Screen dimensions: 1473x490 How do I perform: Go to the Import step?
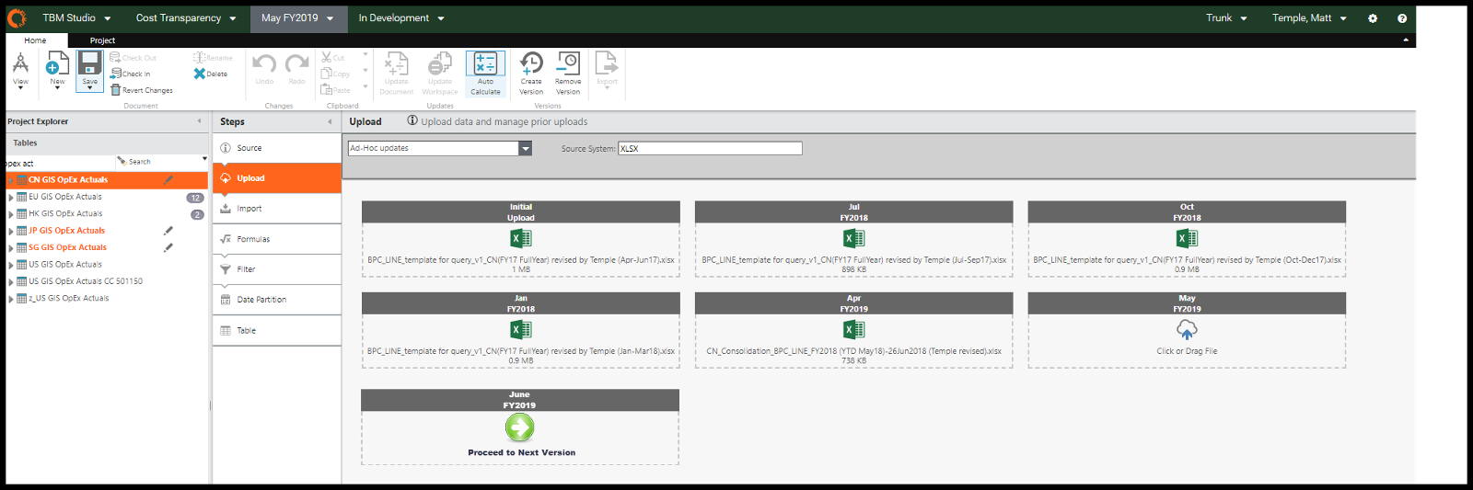tap(277, 209)
